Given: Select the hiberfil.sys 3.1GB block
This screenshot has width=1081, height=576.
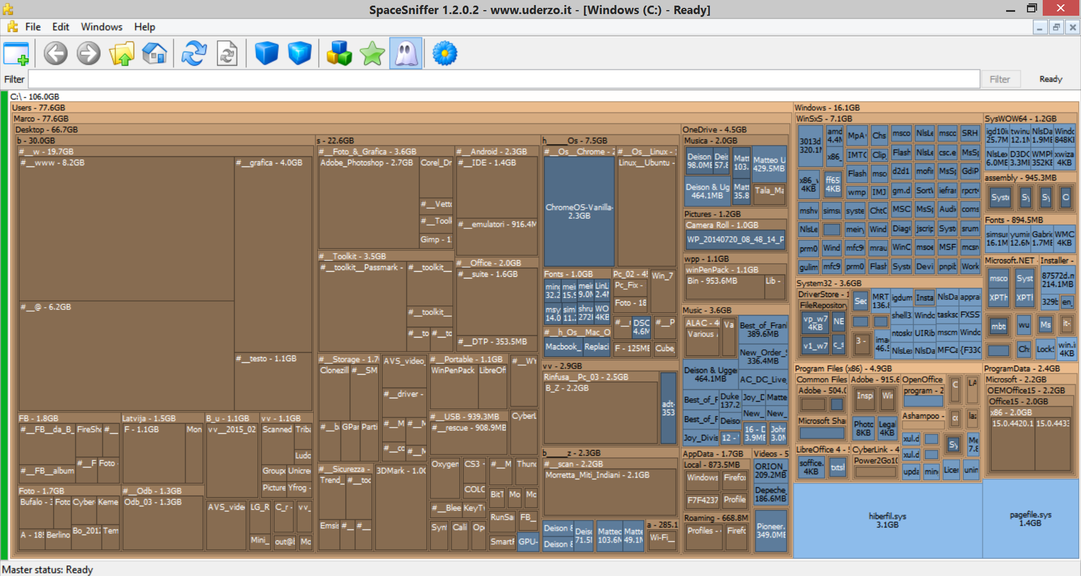Looking at the screenshot, I should click(887, 520).
